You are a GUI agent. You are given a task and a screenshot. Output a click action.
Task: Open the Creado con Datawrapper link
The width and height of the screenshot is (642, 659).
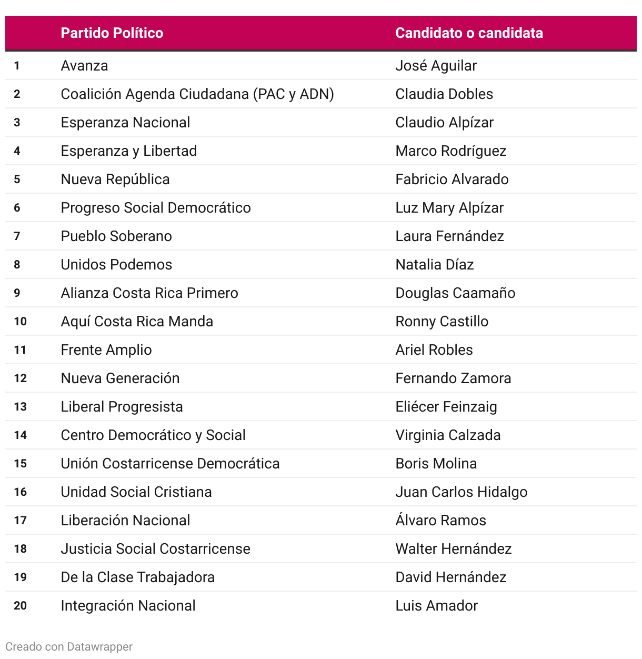click(69, 646)
